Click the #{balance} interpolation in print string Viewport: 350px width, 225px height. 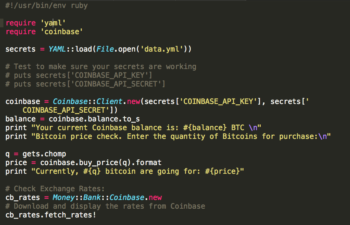point(205,127)
